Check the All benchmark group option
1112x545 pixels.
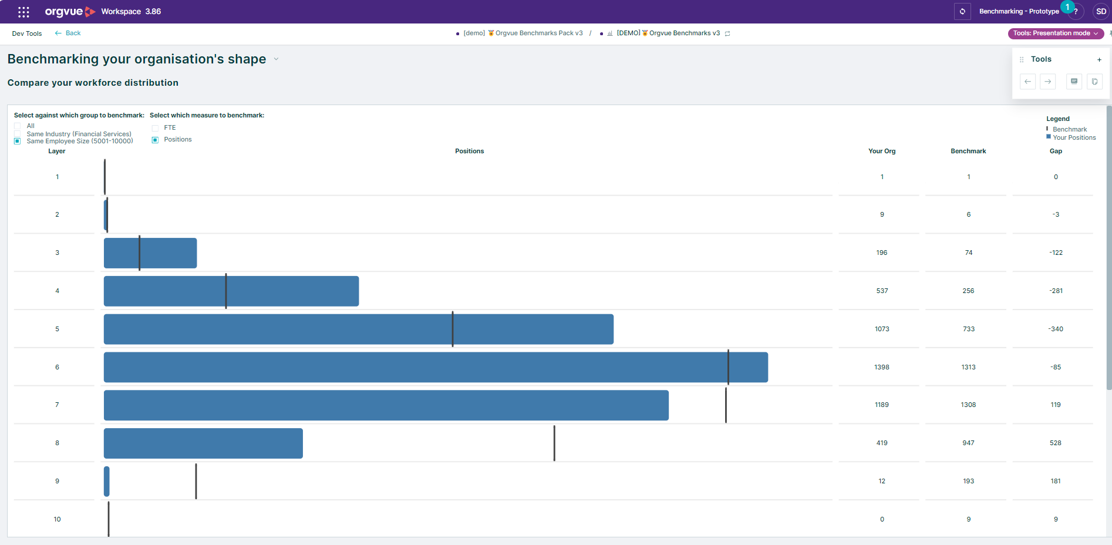[18, 126]
